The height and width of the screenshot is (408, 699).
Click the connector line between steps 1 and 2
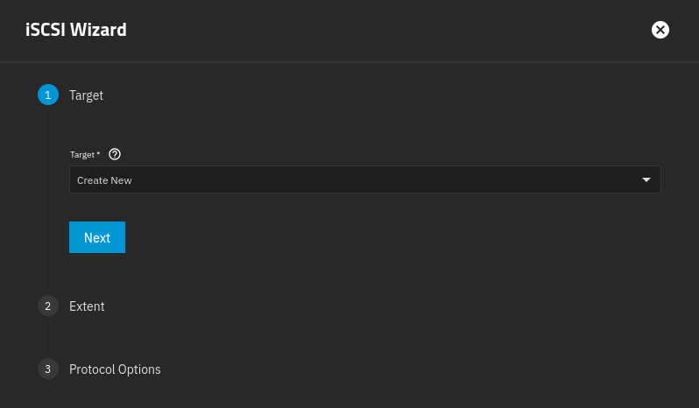pyautogui.click(x=48, y=201)
